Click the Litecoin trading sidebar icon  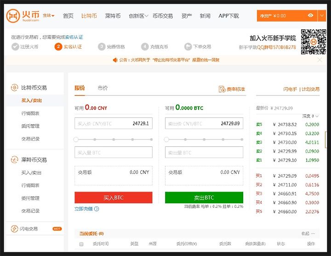click(14, 160)
